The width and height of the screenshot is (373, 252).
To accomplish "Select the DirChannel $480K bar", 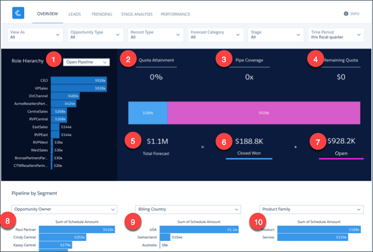I will [x=65, y=96].
